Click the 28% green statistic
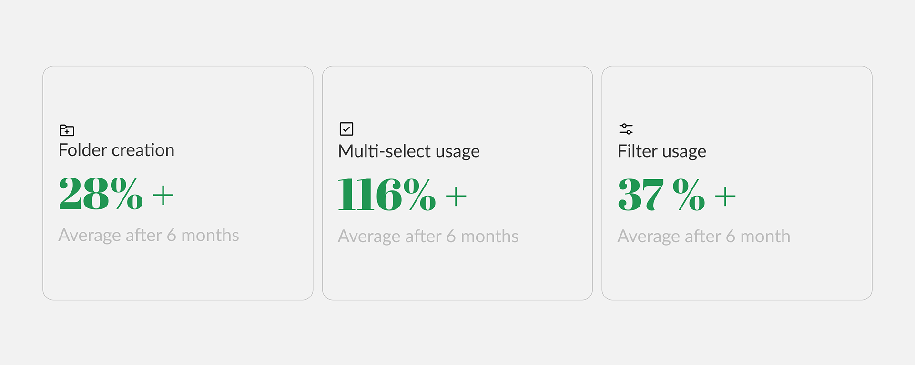 tap(101, 193)
